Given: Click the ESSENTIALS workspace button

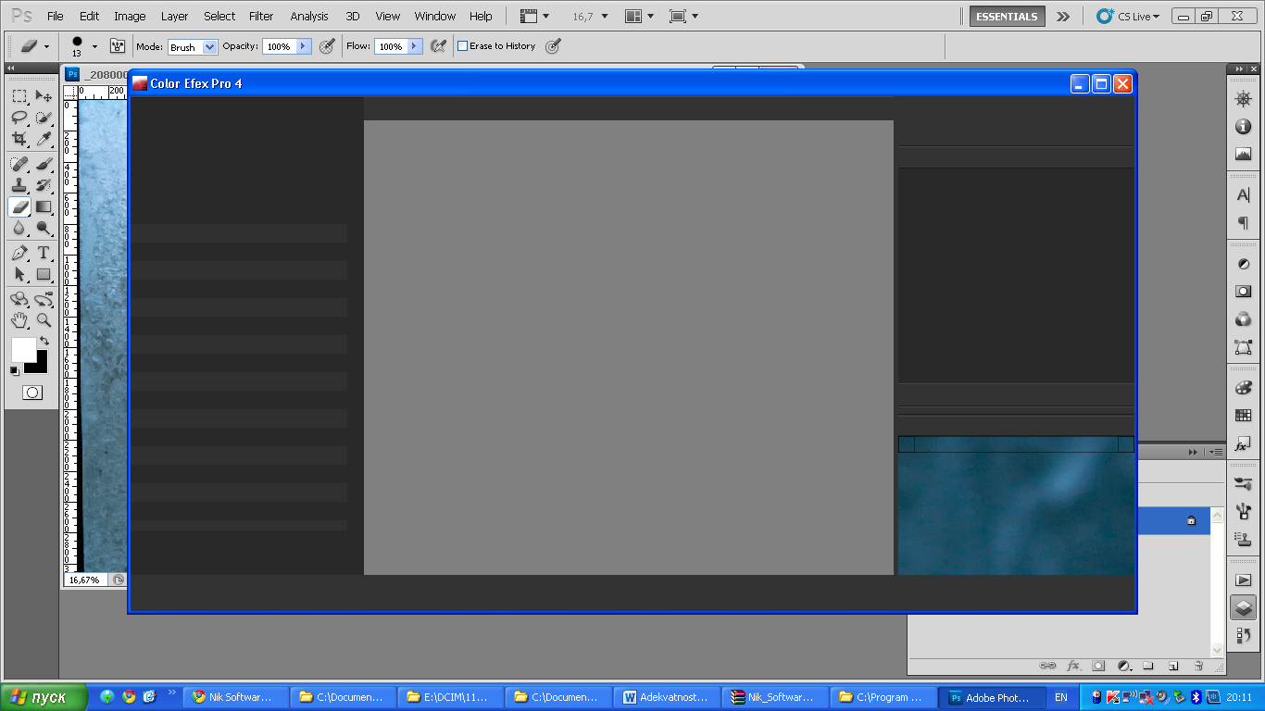Looking at the screenshot, I should click(1007, 16).
